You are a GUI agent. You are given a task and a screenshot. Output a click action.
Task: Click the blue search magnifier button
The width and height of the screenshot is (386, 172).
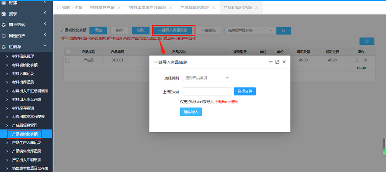[x=283, y=31]
